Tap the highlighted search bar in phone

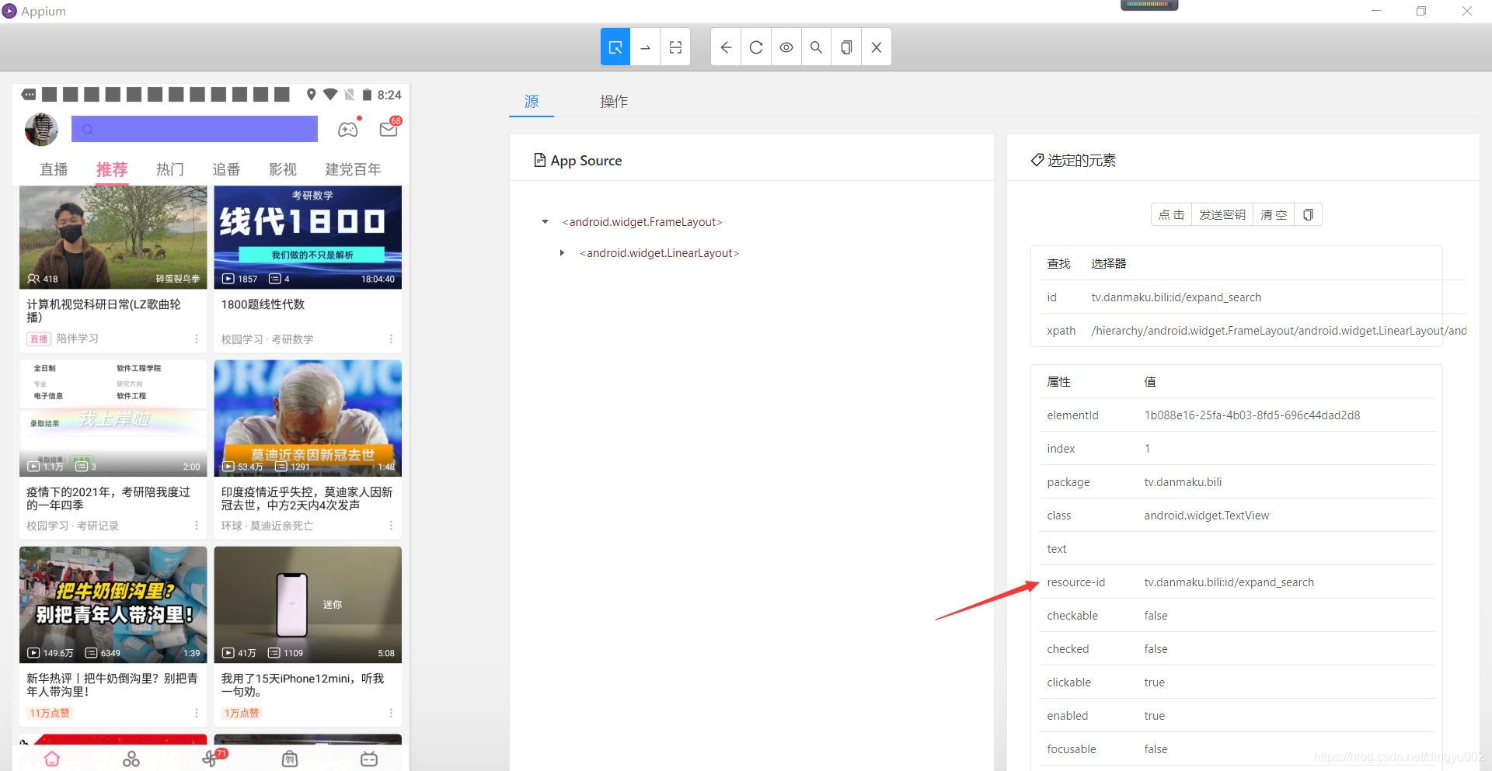click(194, 129)
